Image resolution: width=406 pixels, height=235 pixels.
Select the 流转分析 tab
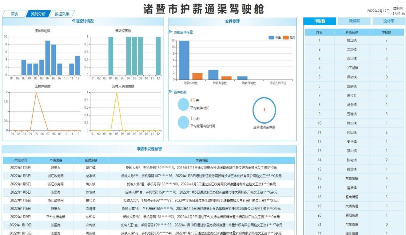[x=38, y=14]
